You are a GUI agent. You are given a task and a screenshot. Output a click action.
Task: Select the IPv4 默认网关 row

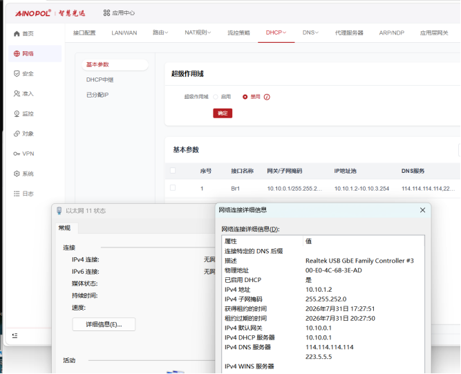323,328
